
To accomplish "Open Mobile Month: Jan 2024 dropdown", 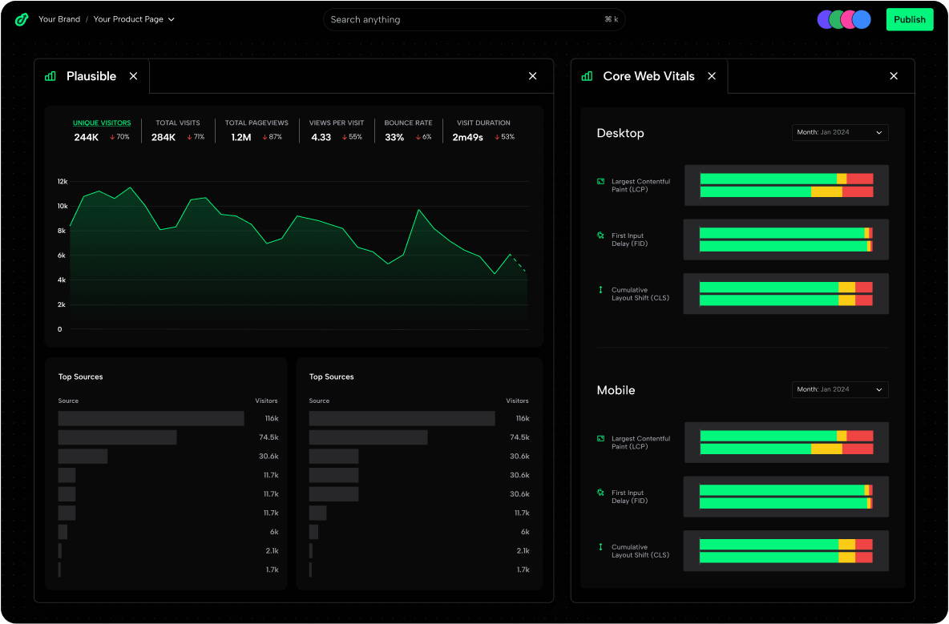I will coord(840,389).
